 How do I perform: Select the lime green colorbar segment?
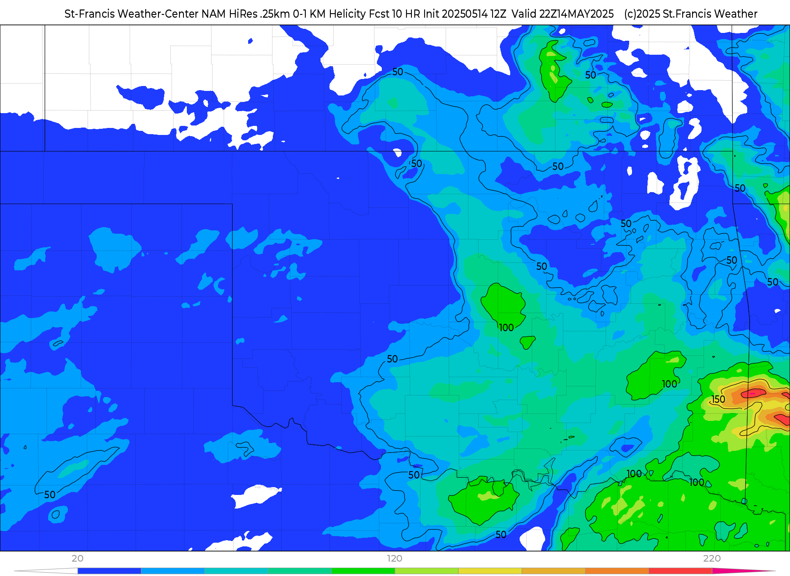pyautogui.click(x=427, y=571)
